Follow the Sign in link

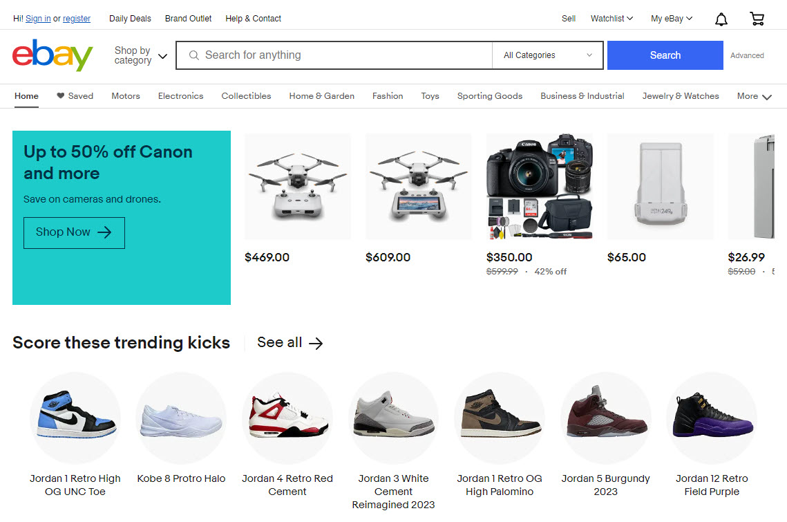pos(38,19)
